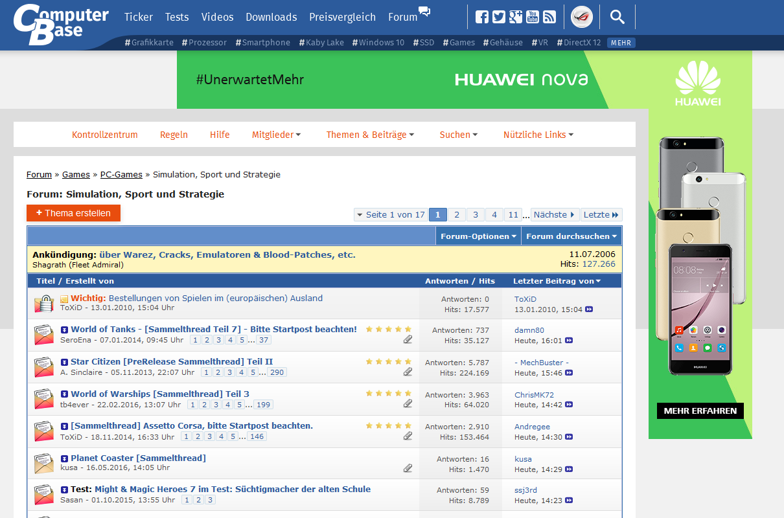Image resolution: width=784 pixels, height=518 pixels.
Task: Open RSS feed icon in header
Action: [549, 17]
